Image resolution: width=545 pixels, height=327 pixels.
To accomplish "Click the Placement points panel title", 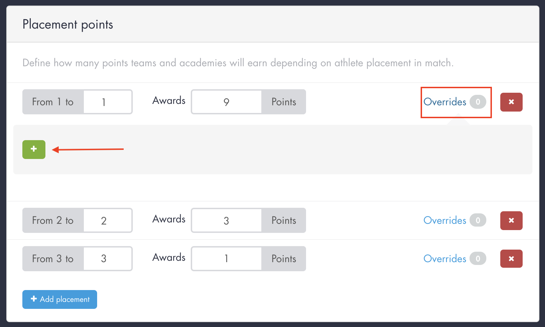I will click(67, 24).
